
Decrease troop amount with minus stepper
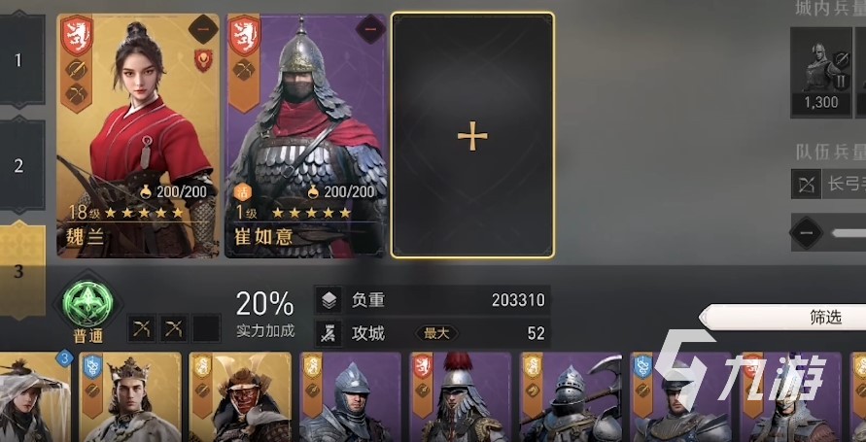(807, 233)
